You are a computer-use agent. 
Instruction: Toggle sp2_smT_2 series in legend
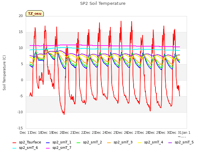(x=89, y=142)
